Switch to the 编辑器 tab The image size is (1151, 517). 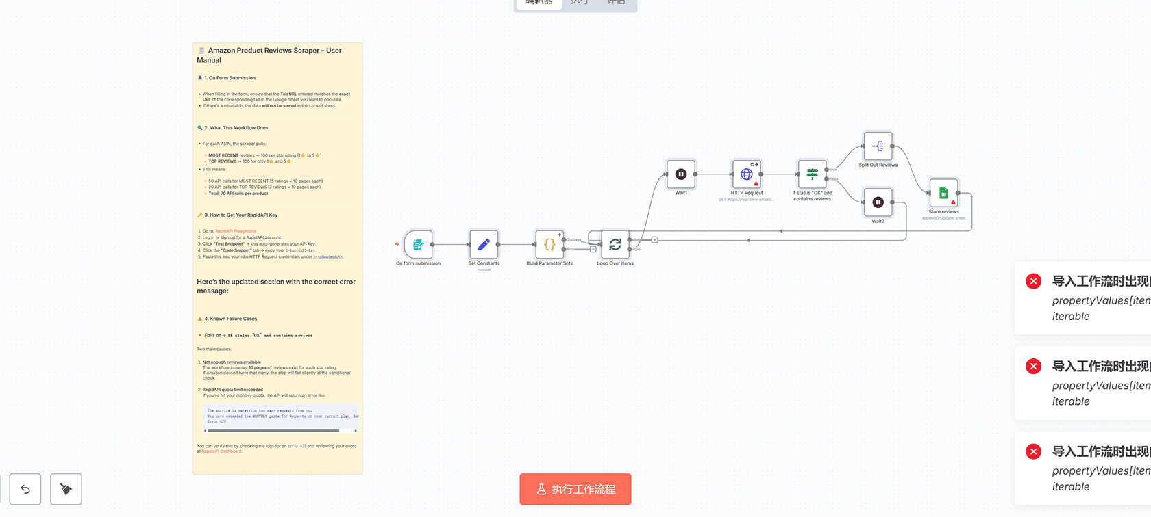coord(539,3)
